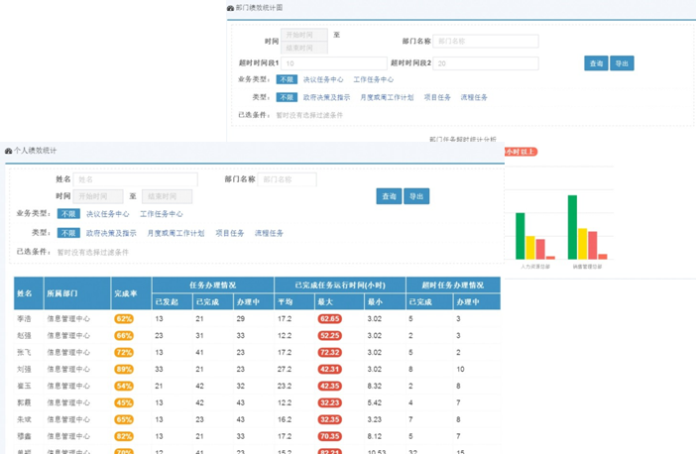
Task: Select 类型 不限 in 部门绩效统计图 panel
Action: 287,97
